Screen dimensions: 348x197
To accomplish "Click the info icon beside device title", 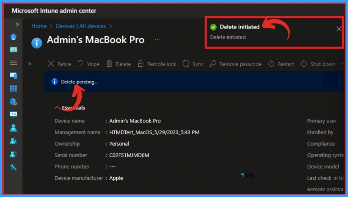I will tap(37, 43).
